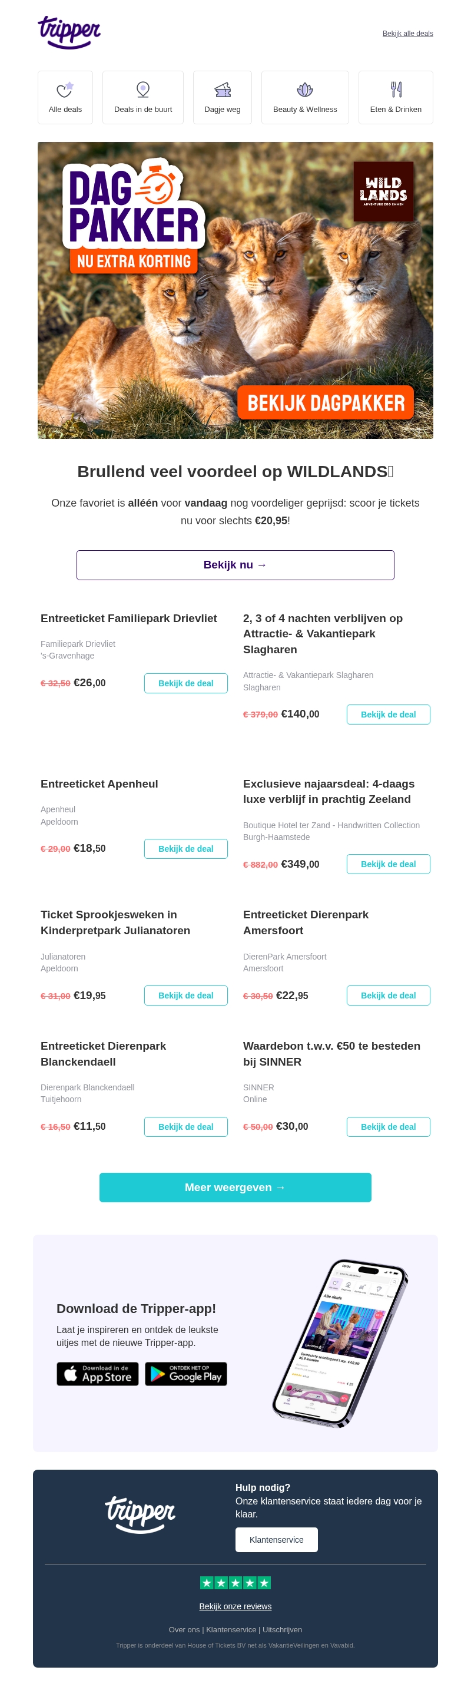The image size is (471, 1690).
Task: Tap the App Store download badge
Action: coord(97,1374)
